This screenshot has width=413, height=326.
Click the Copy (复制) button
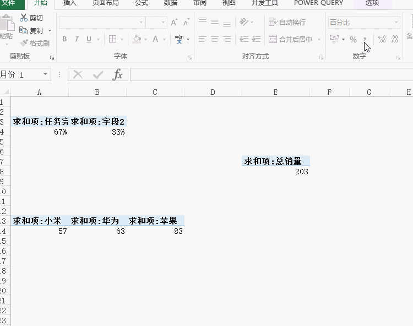click(x=32, y=31)
